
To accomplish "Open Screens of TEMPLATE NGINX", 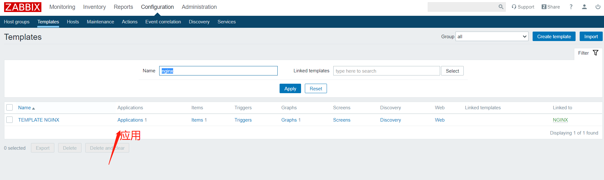I will coord(341,120).
